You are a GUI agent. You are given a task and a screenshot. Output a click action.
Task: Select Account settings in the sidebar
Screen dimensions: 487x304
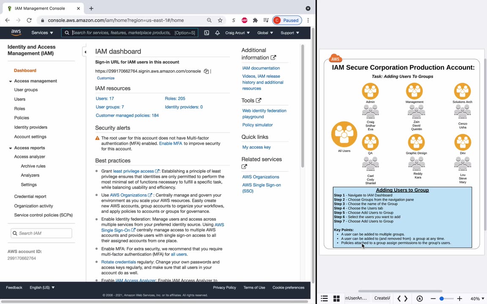(x=30, y=136)
